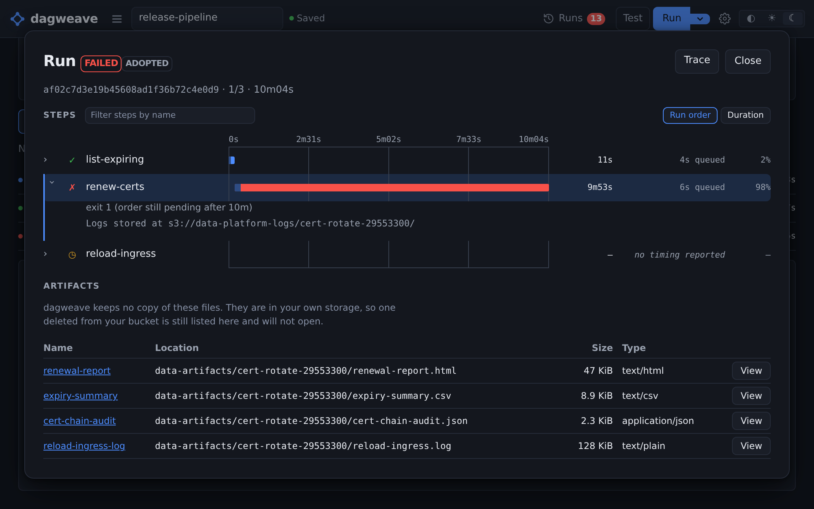Click the 10m04s timeline tick label
The height and width of the screenshot is (509, 814).
coord(533,139)
